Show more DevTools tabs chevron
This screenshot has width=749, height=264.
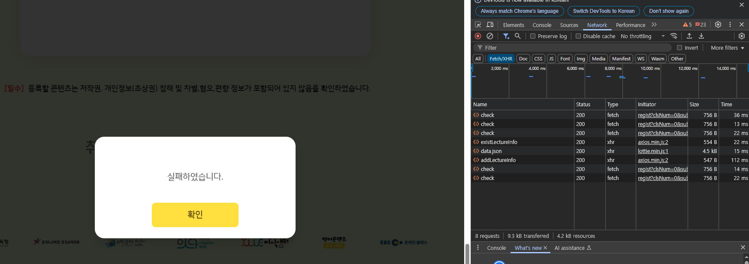point(654,25)
